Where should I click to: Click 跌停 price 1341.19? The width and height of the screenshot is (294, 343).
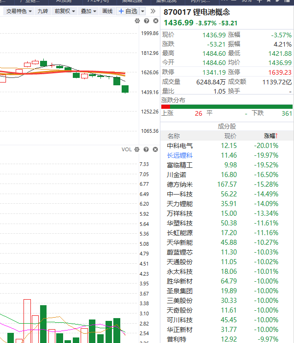click(214, 72)
